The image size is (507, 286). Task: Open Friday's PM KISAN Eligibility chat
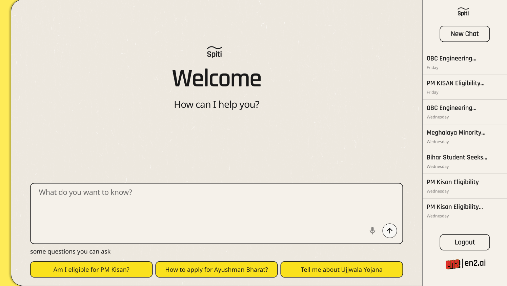[x=464, y=87]
